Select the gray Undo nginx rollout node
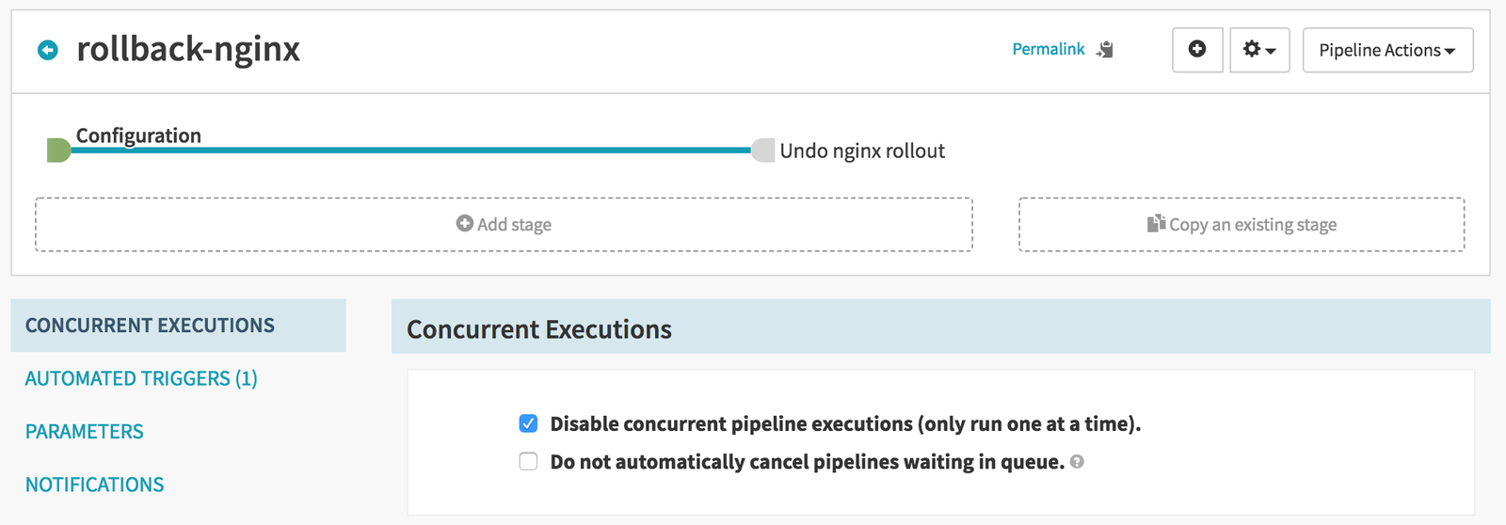This screenshot has height=525, width=1506. pos(763,151)
